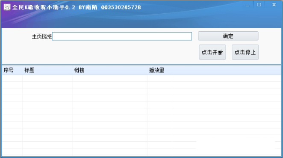This screenshot has height=158, width=283.
Task: Select the first empty cell under 播放量
Action: click(159, 78)
